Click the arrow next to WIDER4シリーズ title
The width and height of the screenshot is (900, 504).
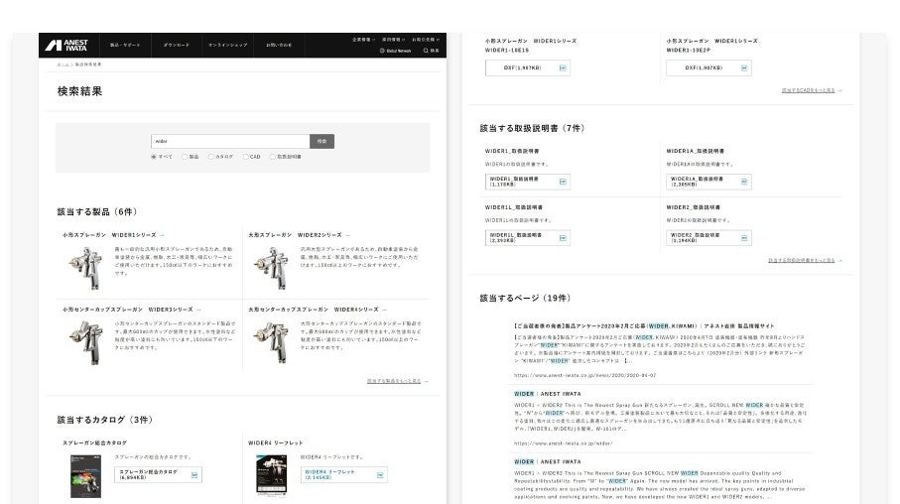384,310
